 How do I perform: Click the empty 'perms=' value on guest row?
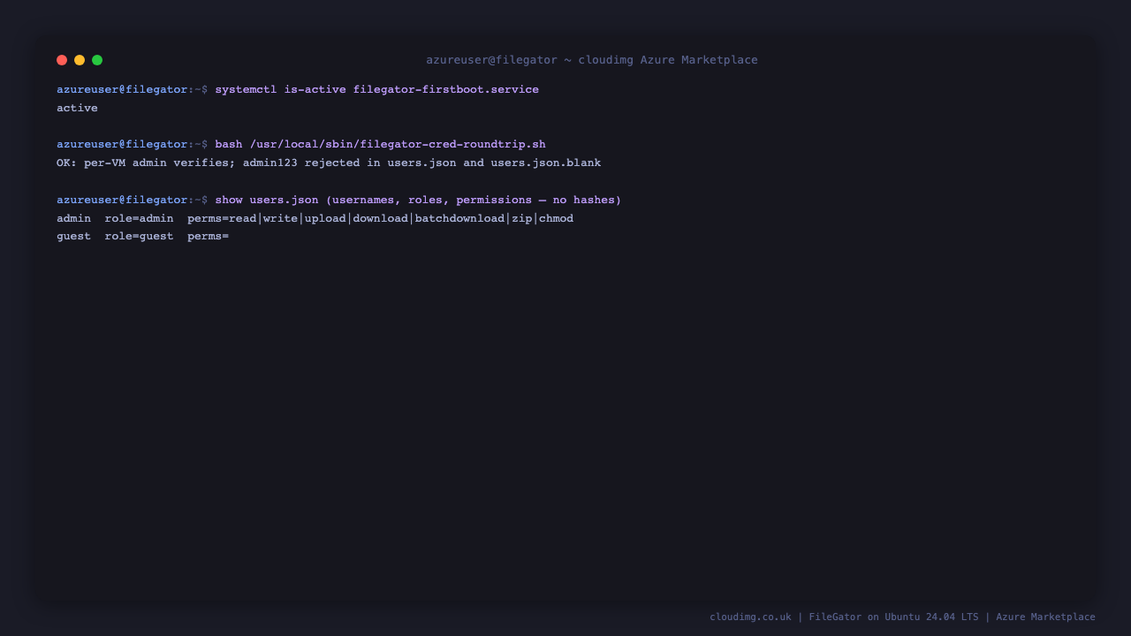pyautogui.click(x=208, y=236)
